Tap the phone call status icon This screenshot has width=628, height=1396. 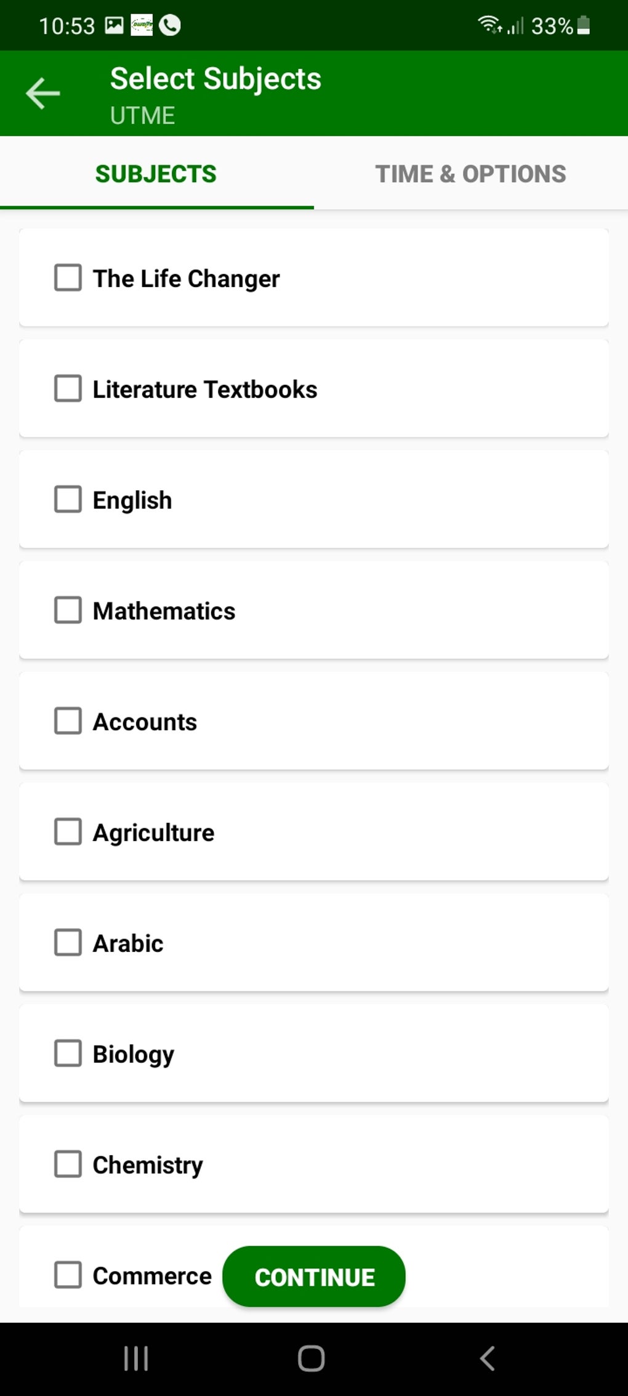pyautogui.click(x=170, y=25)
